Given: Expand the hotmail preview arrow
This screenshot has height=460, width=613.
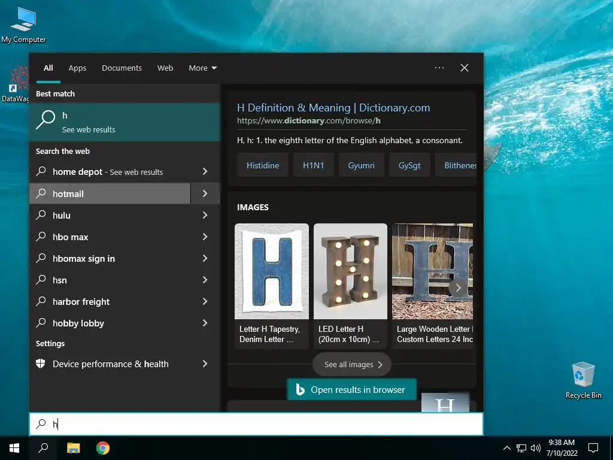Looking at the screenshot, I should pos(205,193).
